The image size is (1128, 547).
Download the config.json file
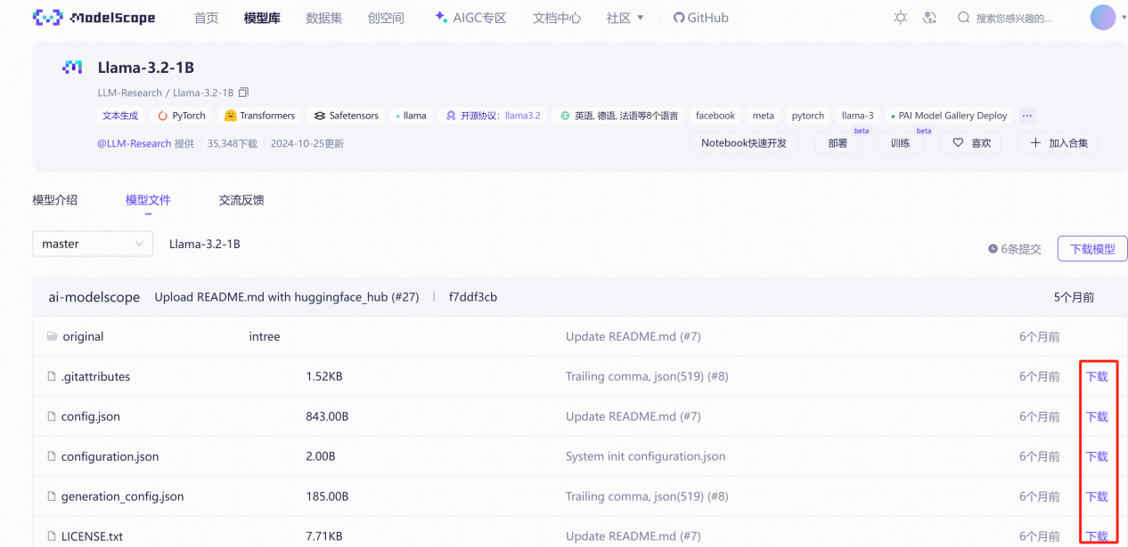[1097, 416]
